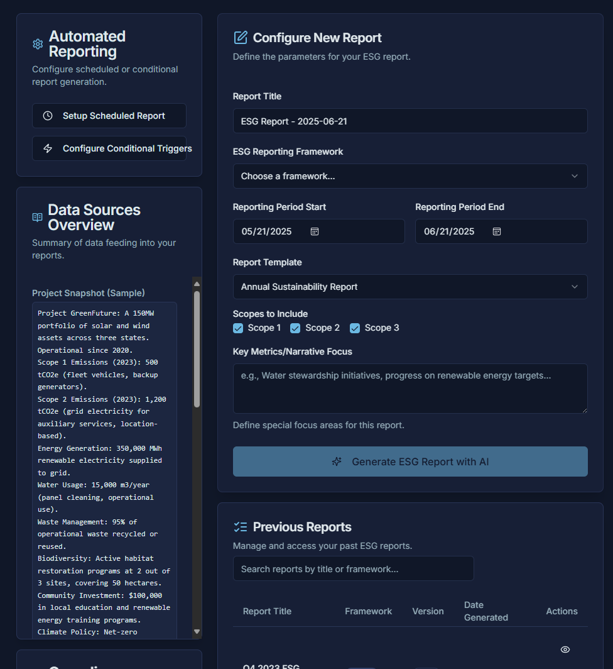The width and height of the screenshot is (613, 669).
Task: Click the lightning icon on Configure Conditional Triggers
Action: coord(48,148)
